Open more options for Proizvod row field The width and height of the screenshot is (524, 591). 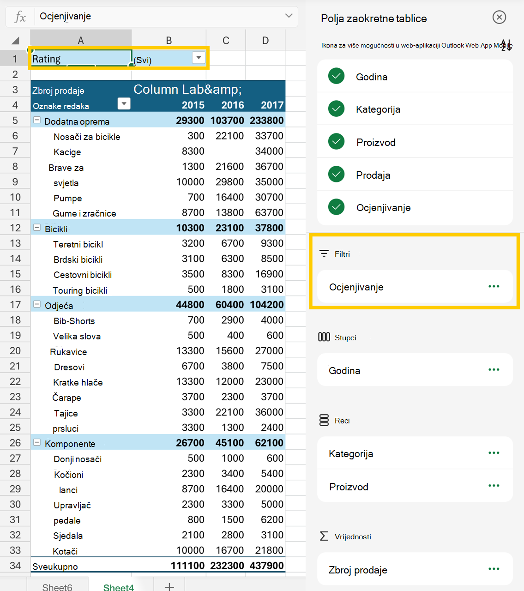(x=494, y=486)
